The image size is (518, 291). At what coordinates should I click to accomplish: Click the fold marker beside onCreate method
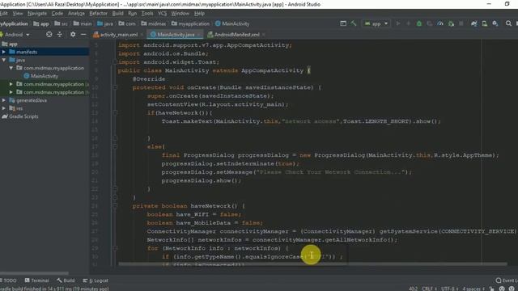point(115,87)
